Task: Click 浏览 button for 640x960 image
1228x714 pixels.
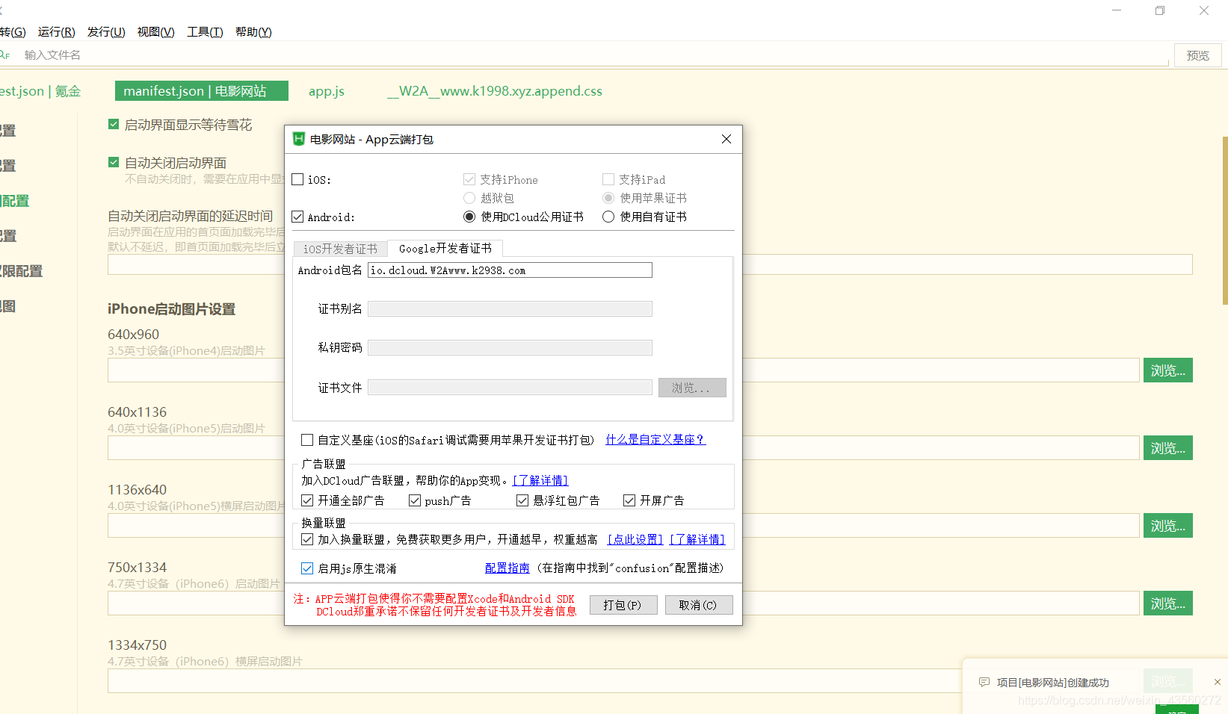Action: pyautogui.click(x=1167, y=370)
